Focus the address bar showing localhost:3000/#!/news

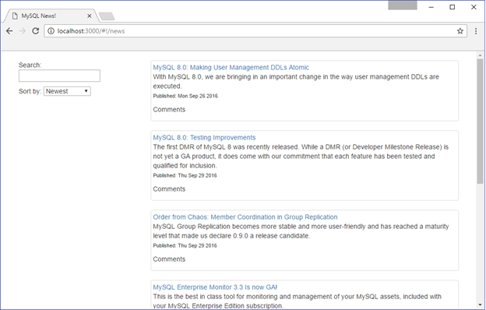[x=255, y=31]
